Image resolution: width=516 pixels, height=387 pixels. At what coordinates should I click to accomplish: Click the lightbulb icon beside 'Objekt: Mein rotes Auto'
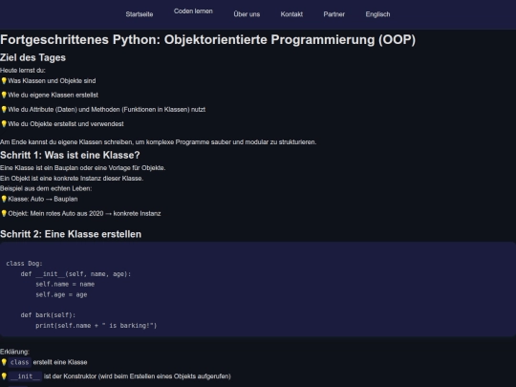[4, 213]
